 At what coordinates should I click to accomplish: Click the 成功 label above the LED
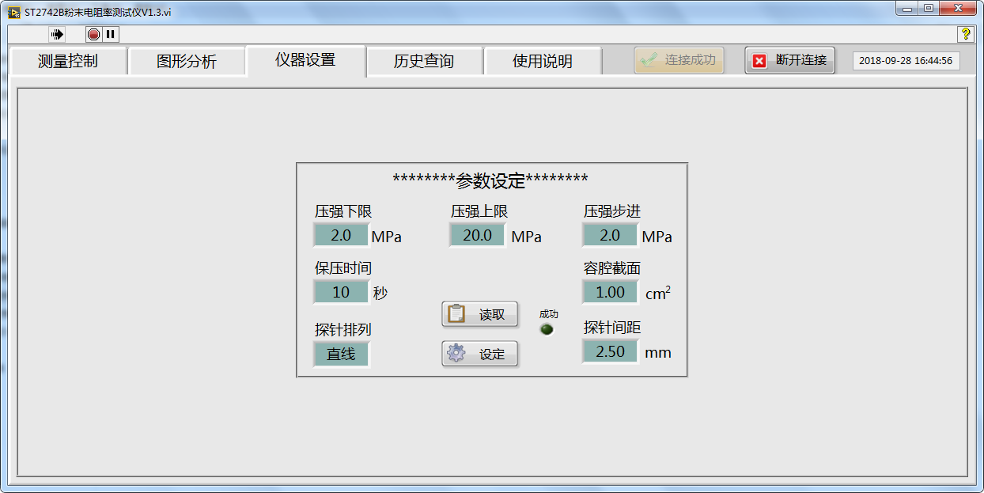[549, 314]
